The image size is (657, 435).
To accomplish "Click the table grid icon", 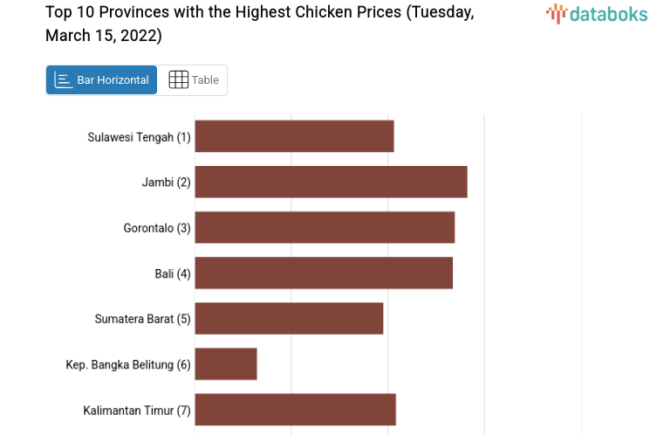I will 178,79.
